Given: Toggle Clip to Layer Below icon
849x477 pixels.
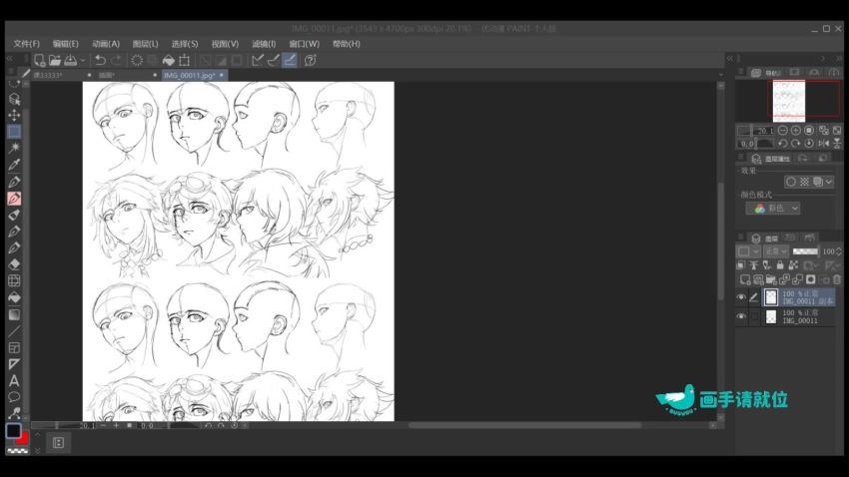Looking at the screenshot, I should point(741,265).
